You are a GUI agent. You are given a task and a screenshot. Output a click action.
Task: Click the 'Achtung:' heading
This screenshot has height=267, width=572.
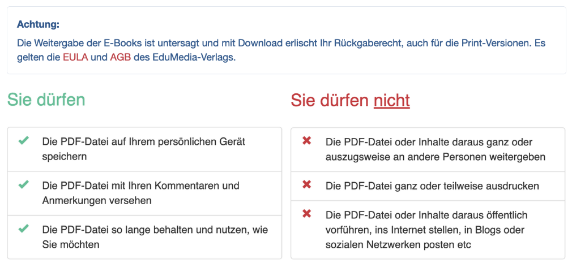[39, 25]
